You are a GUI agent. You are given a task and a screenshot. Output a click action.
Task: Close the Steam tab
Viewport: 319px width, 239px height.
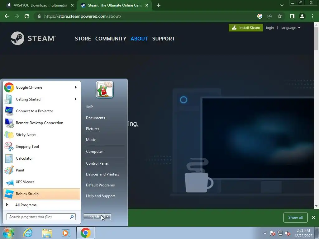147,5
